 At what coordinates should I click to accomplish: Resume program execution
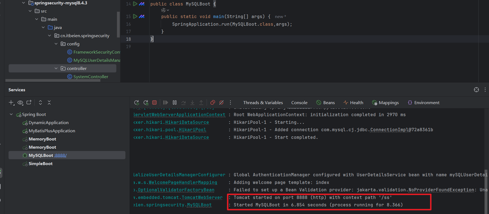(x=165, y=102)
